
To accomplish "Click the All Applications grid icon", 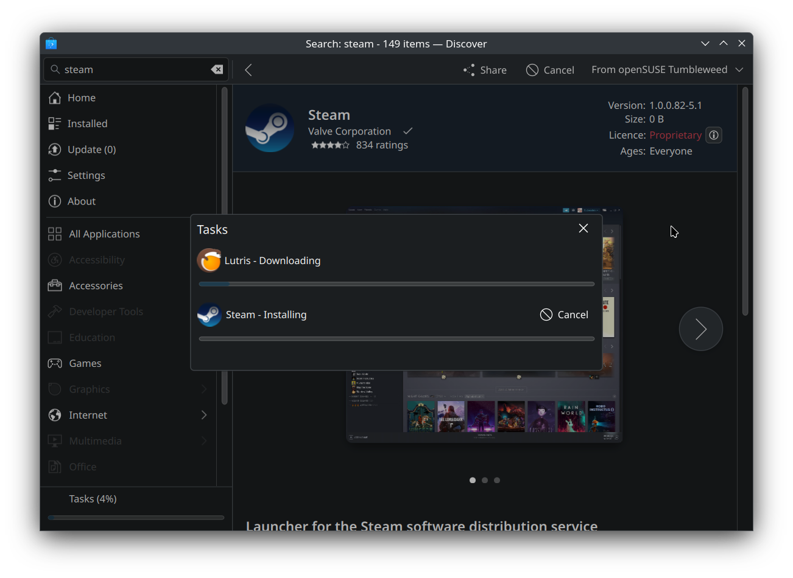I will [55, 234].
